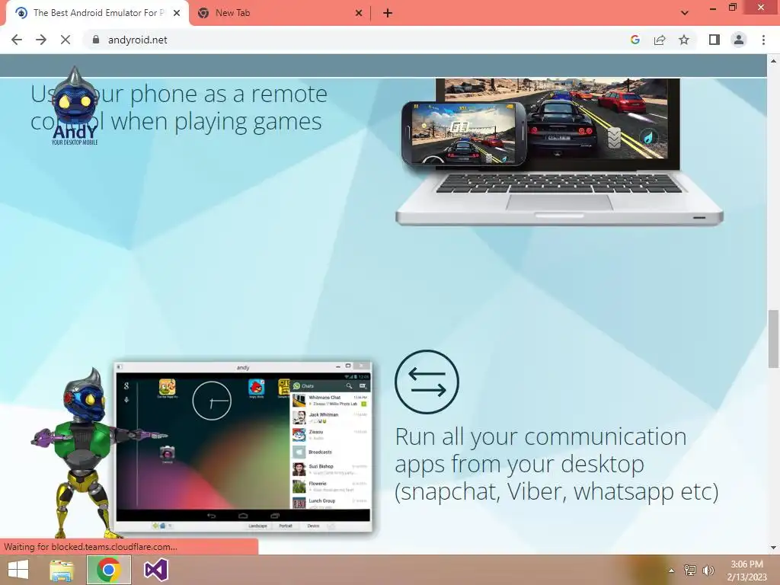Image resolution: width=780 pixels, height=585 pixels.
Task: Open a new browser tab
Action: click(388, 13)
